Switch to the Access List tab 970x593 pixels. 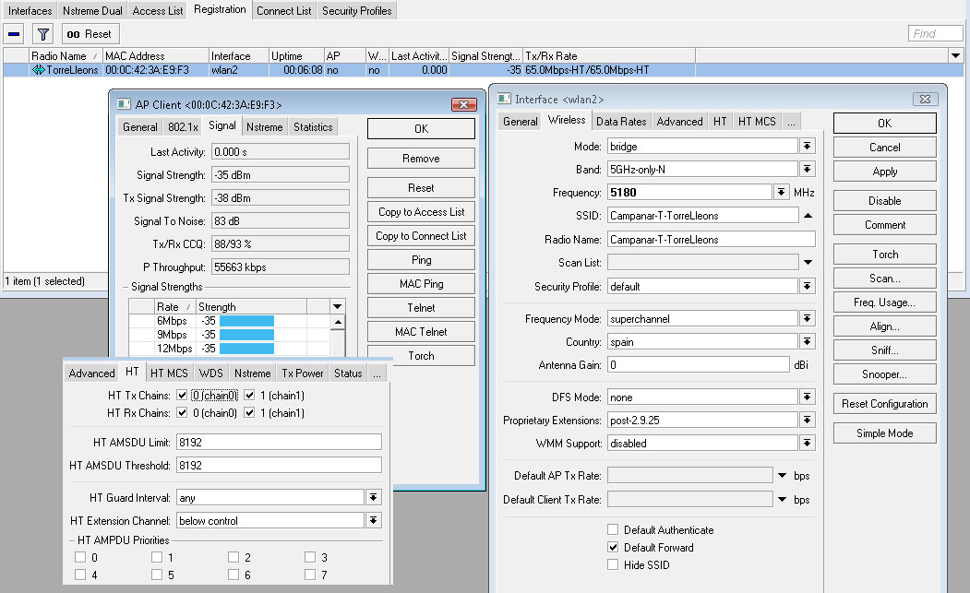(157, 11)
